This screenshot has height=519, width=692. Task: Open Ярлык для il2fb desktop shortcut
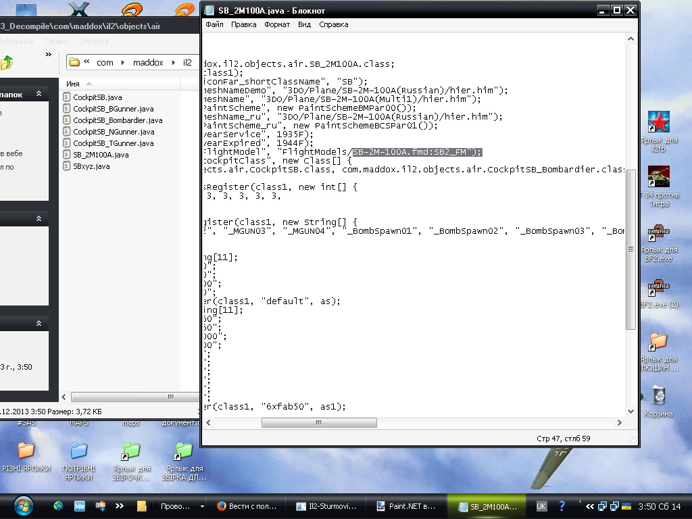coord(658,132)
